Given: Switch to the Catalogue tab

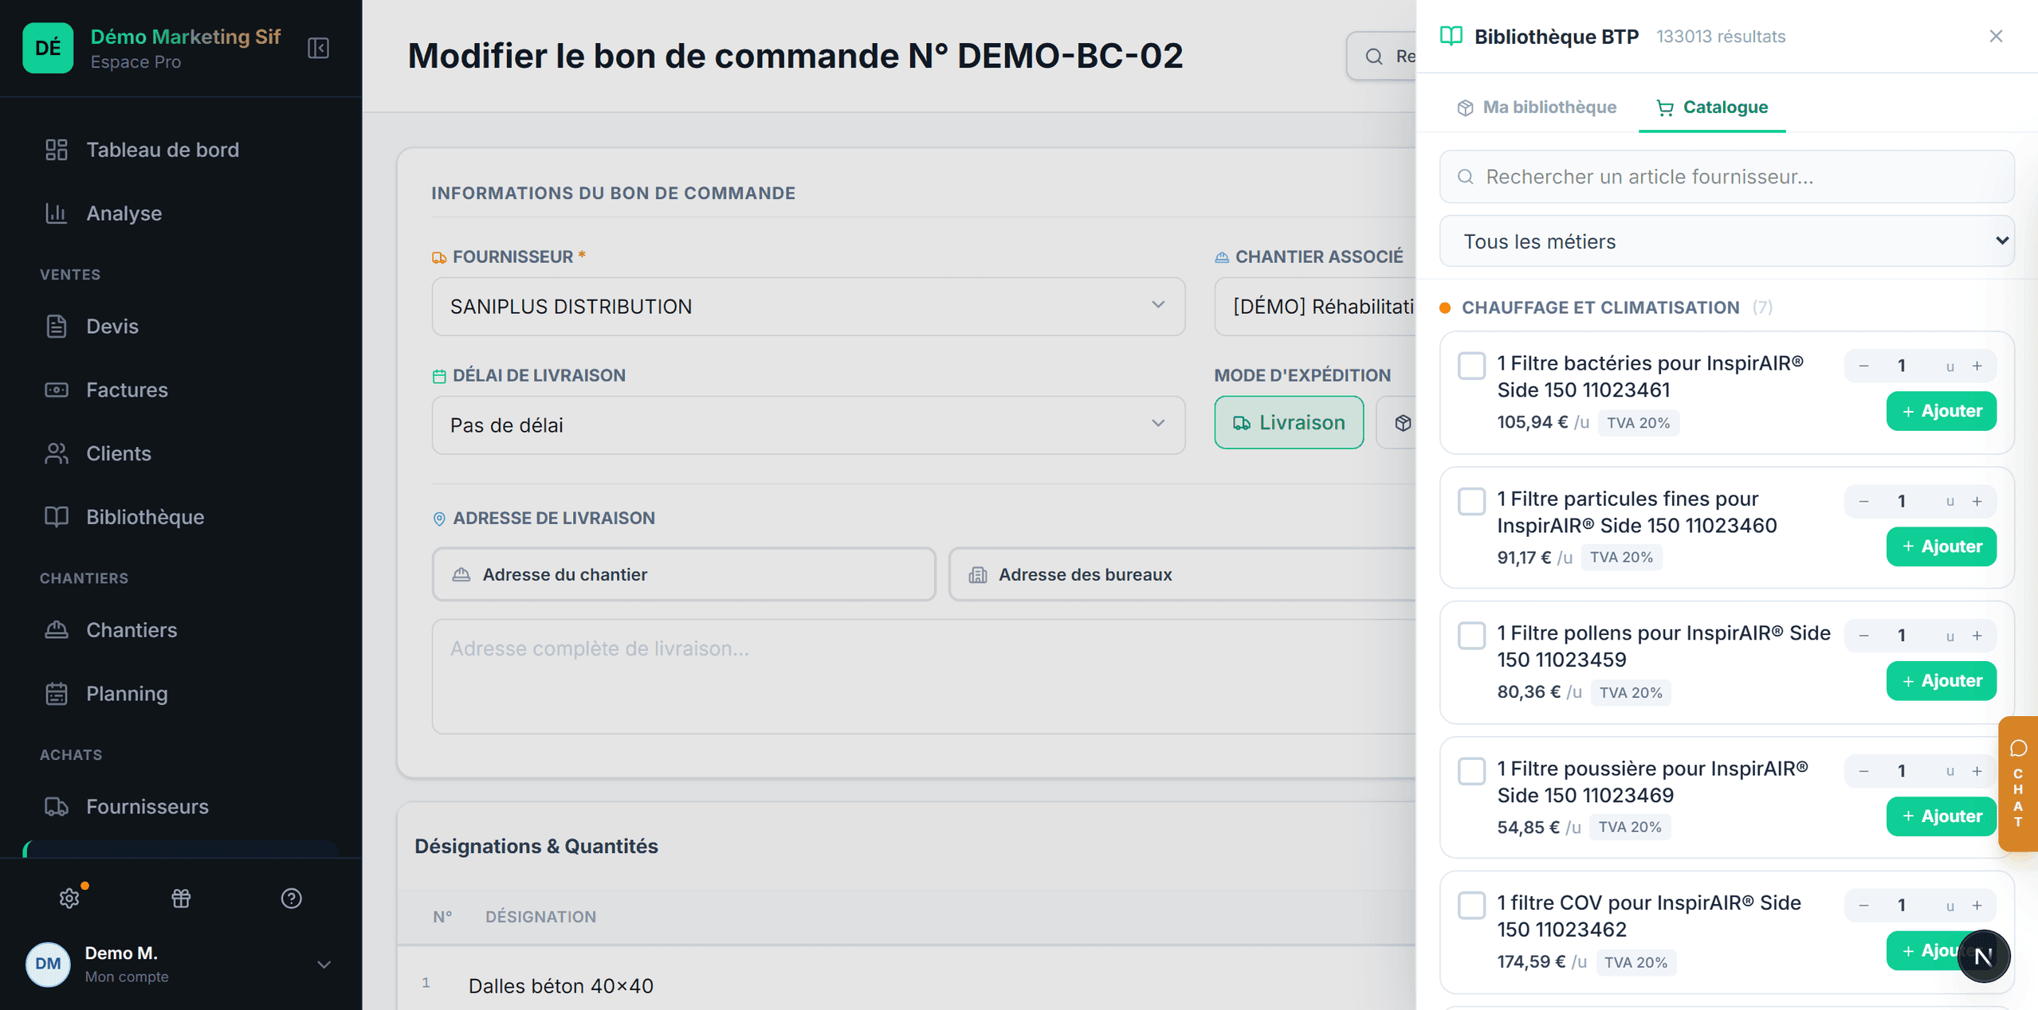Looking at the screenshot, I should tap(1712, 107).
